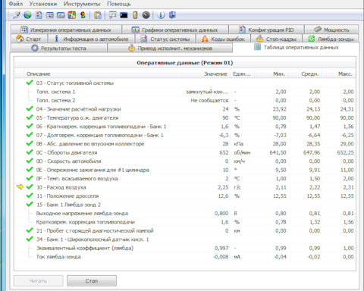Select row 15 - Банк 1 Лямбда-зонд 2
Image resolution: width=364 pixels, height=291 pixels.
click(x=185, y=205)
